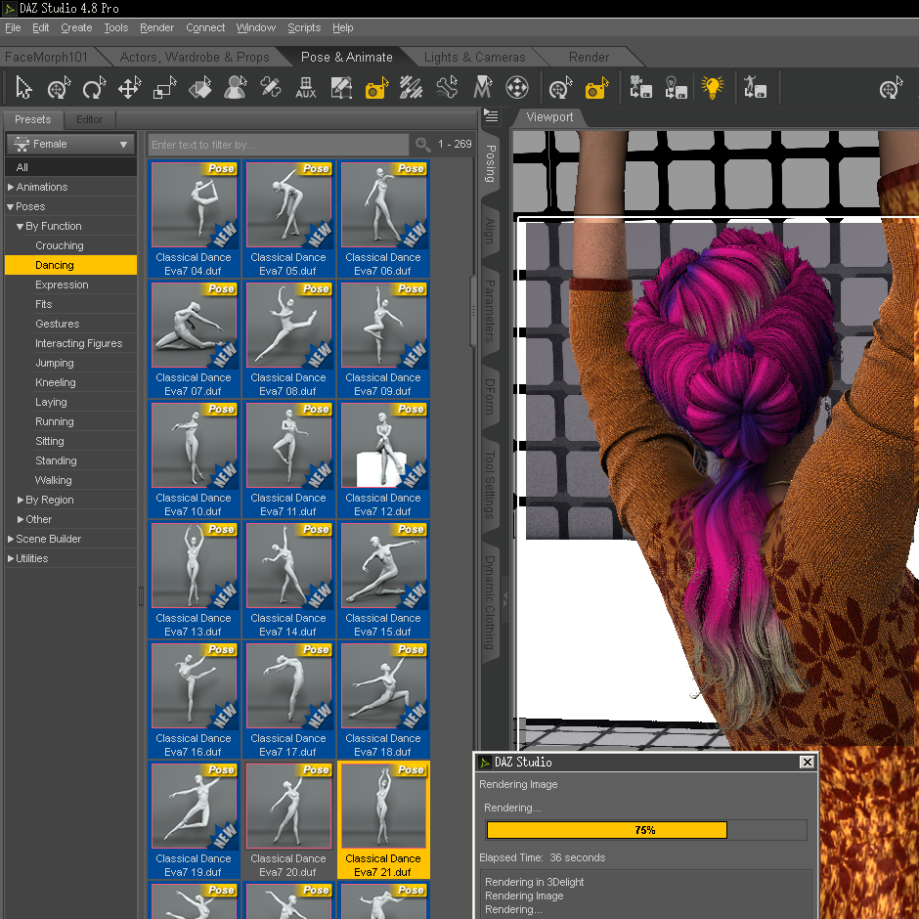Open the Female category dropdown

70,144
